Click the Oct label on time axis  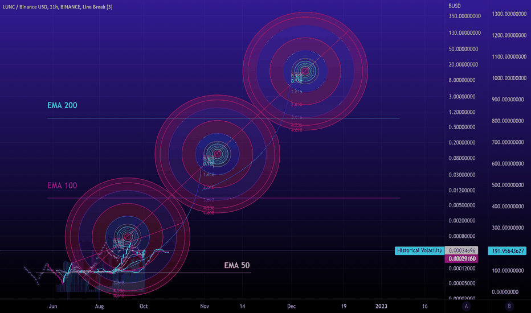point(144,306)
